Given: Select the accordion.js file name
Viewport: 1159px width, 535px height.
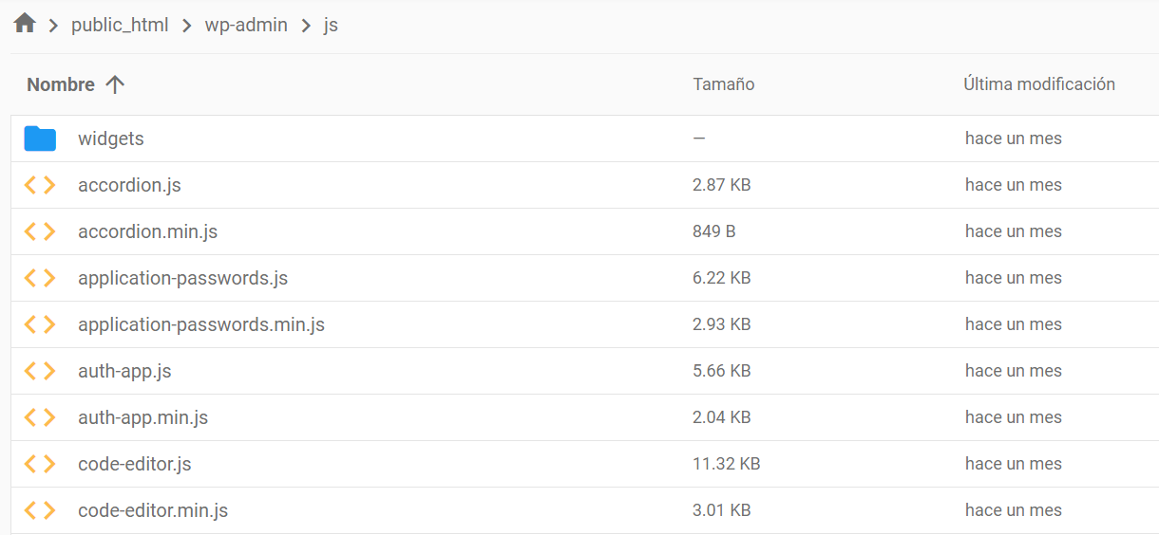Looking at the screenshot, I should [x=129, y=185].
